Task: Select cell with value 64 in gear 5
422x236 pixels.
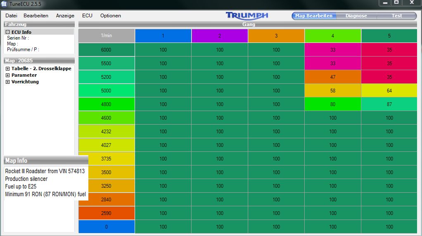Action: (389, 91)
